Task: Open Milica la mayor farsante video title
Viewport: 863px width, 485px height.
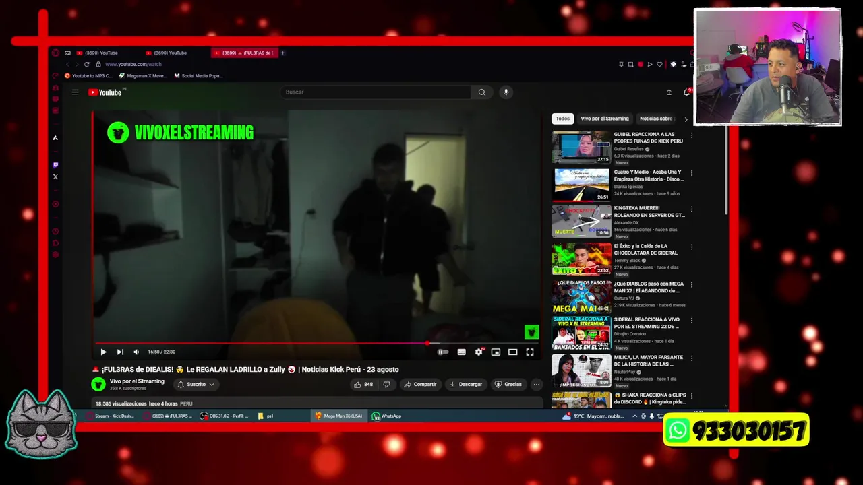Action: (x=649, y=361)
